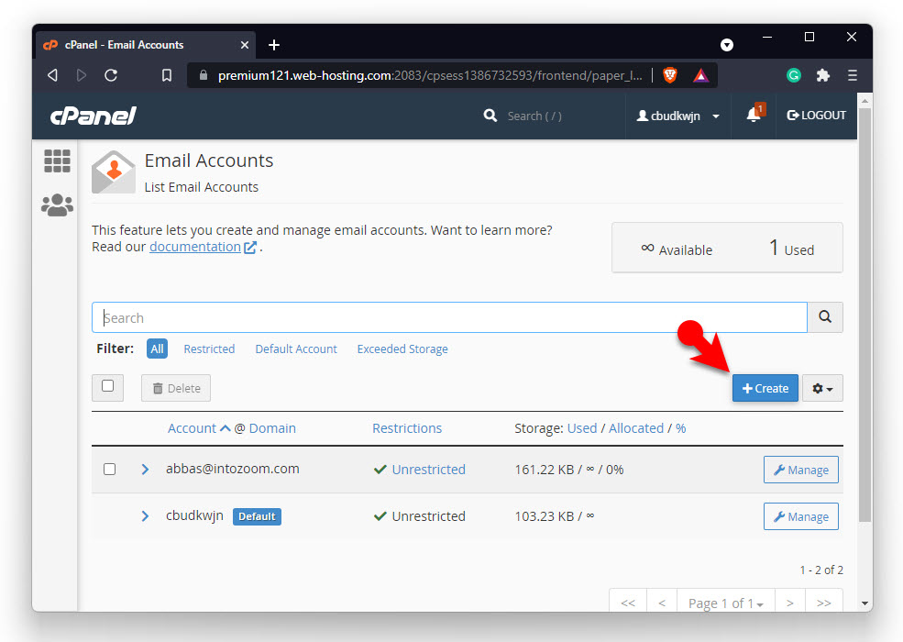
Task: Click the search magnifier button
Action: tap(825, 317)
